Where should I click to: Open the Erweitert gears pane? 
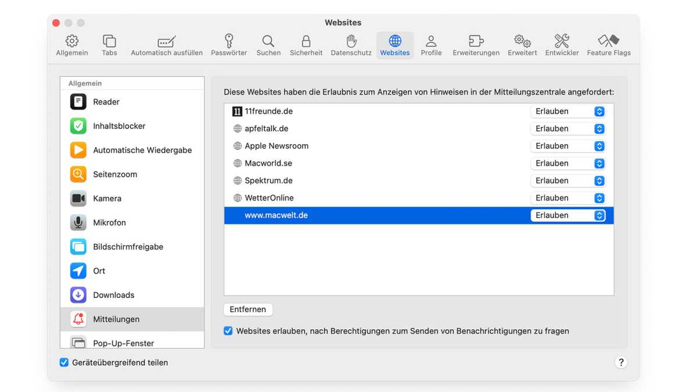(522, 45)
